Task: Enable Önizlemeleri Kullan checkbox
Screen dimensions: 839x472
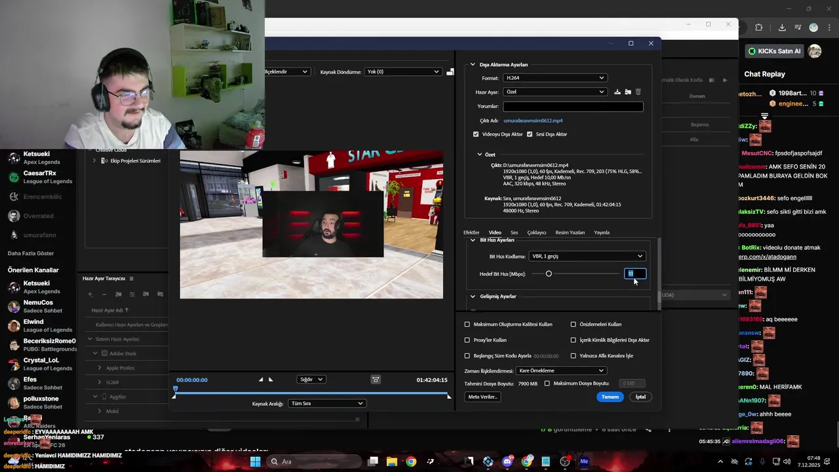Action: click(574, 324)
